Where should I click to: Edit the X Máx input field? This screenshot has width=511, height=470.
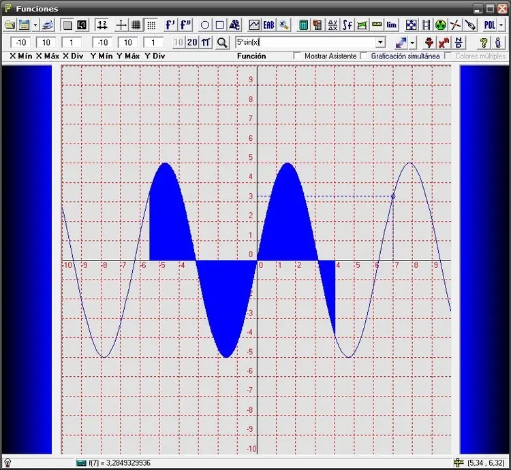(46, 43)
